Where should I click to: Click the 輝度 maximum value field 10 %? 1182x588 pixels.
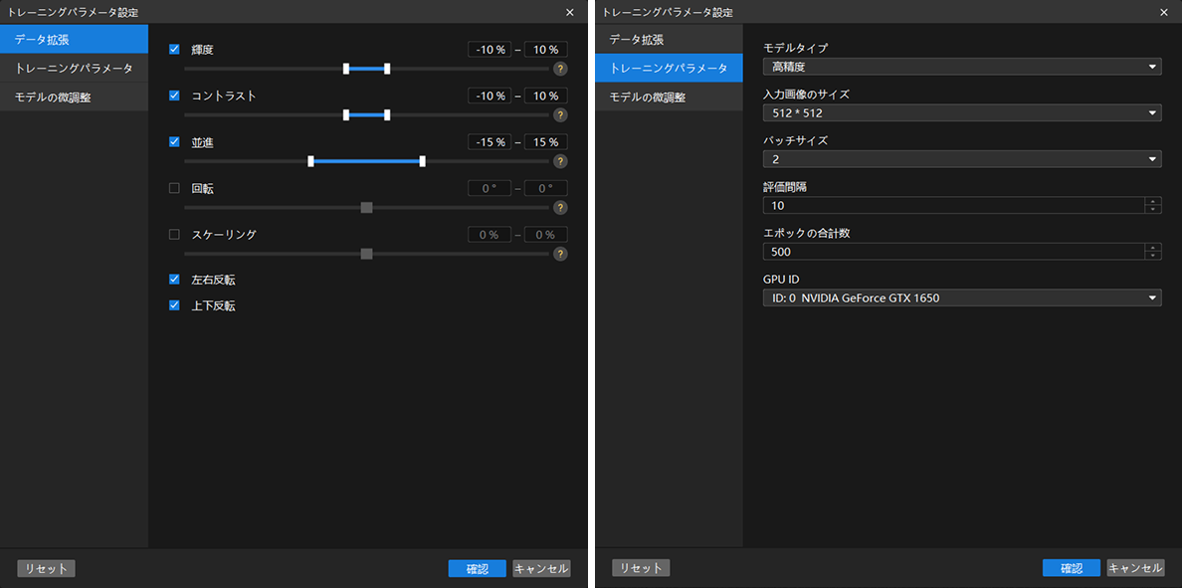click(546, 50)
